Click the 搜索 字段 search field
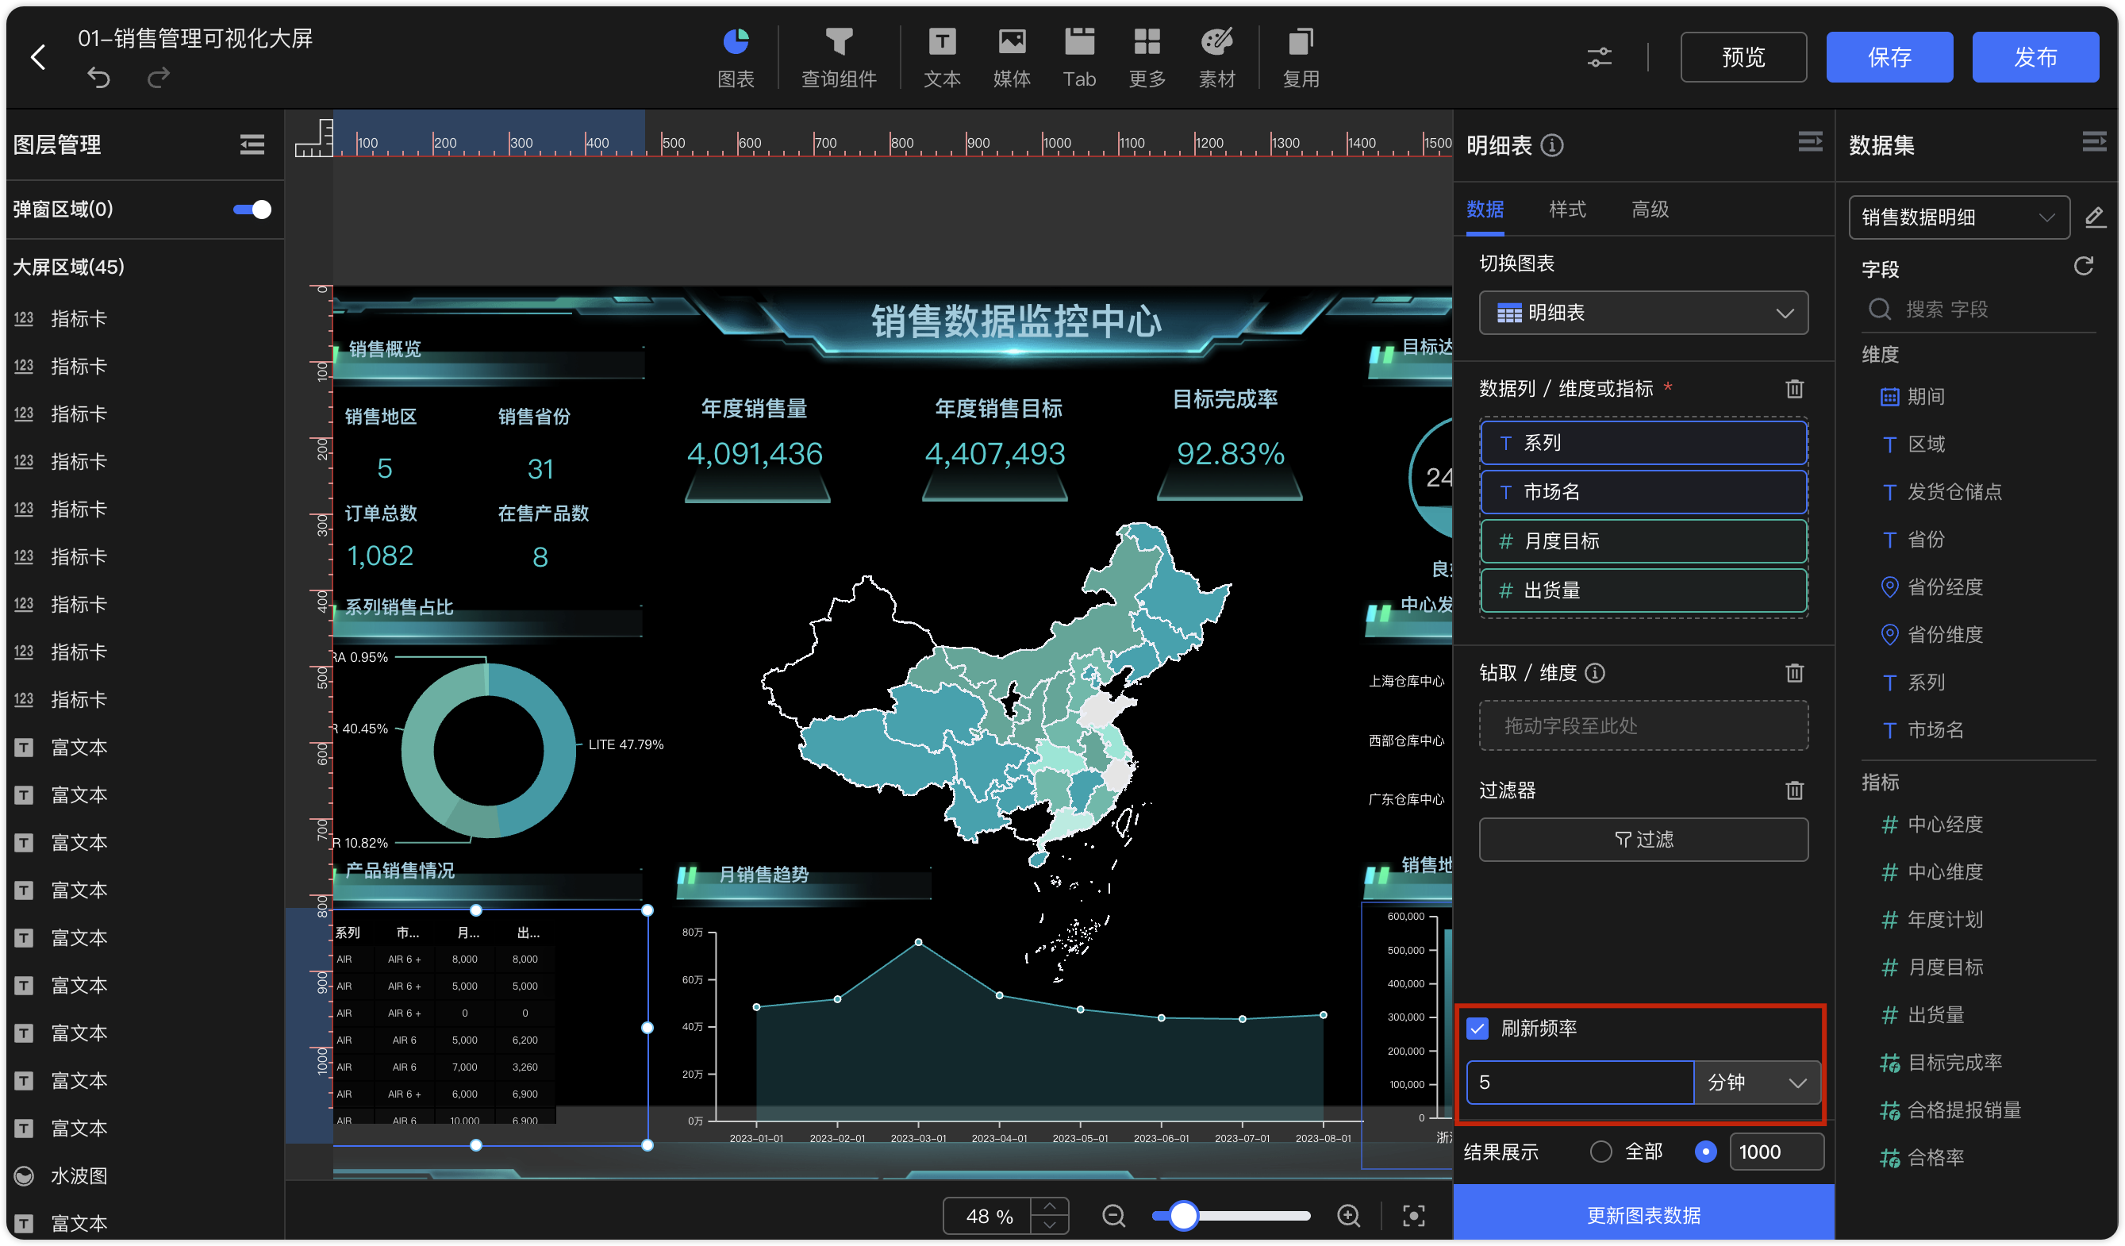The width and height of the screenshot is (2125, 1246). point(1977,310)
